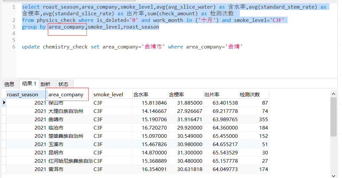Click the 检测次数 value 174
The width and height of the screenshot is (342, 178).
[263, 169]
